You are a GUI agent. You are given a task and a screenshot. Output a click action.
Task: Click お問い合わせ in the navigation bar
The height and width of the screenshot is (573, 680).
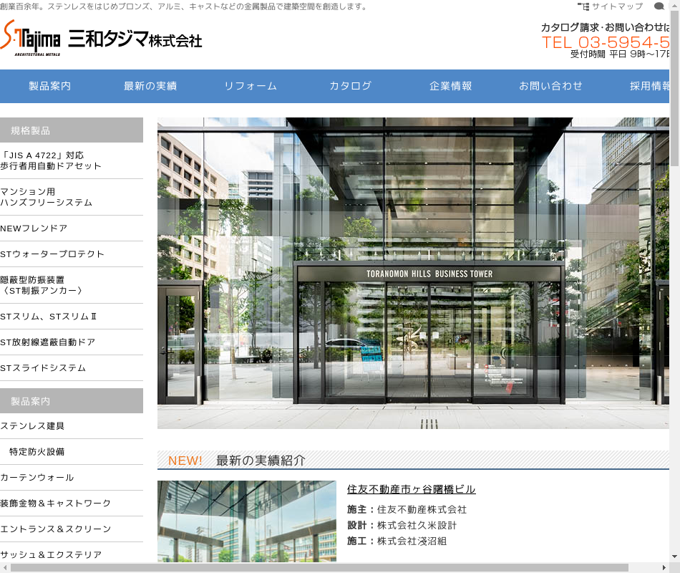coord(551,86)
